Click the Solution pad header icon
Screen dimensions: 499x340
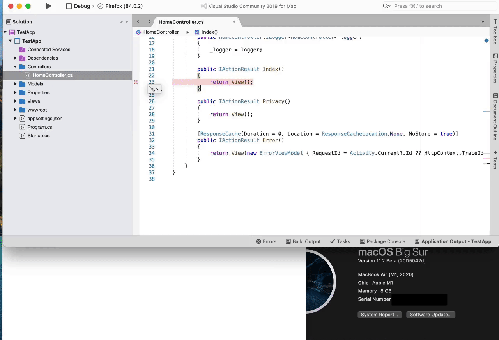point(9,22)
